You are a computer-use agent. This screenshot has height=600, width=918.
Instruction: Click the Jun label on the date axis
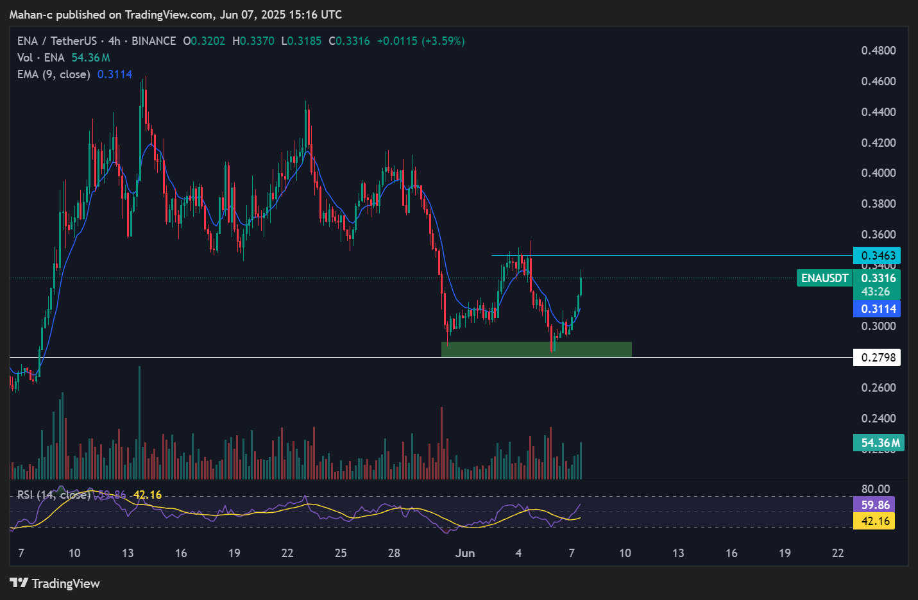pos(464,553)
